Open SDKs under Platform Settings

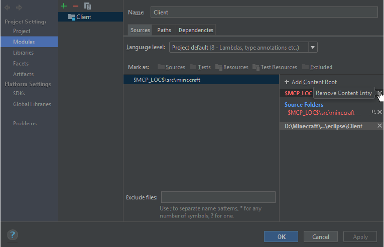19,93
